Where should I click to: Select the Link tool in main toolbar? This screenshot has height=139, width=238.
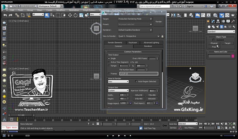click(17, 15)
